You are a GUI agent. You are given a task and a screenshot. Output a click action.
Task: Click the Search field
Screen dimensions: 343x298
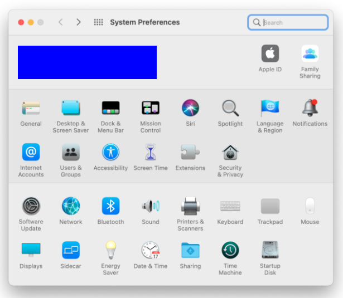coord(288,22)
